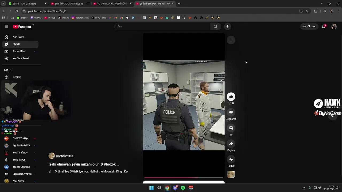The width and height of the screenshot is (342, 192).
Task: Open the bookmarks apps grid icon
Action: (3, 18)
